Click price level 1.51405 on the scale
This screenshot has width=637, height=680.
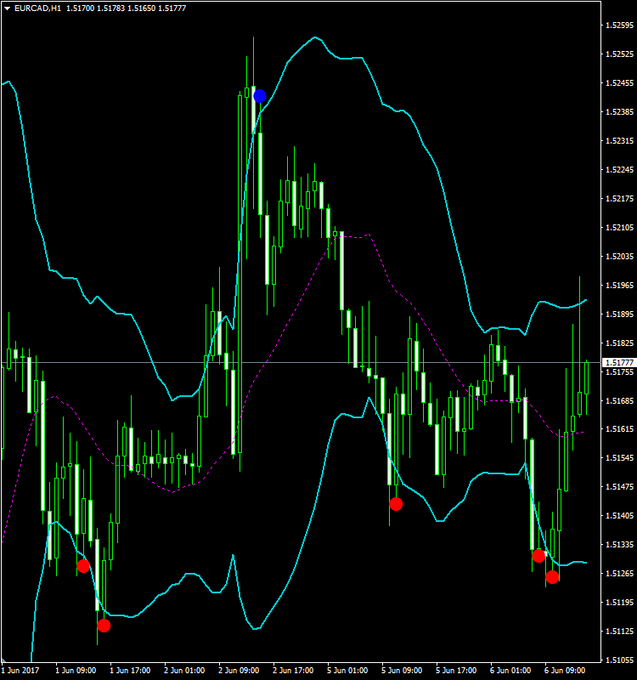tap(619, 516)
